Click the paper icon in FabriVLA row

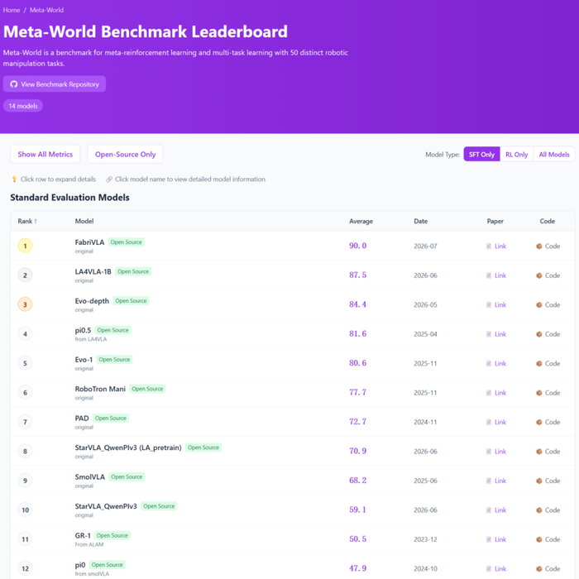click(x=489, y=246)
